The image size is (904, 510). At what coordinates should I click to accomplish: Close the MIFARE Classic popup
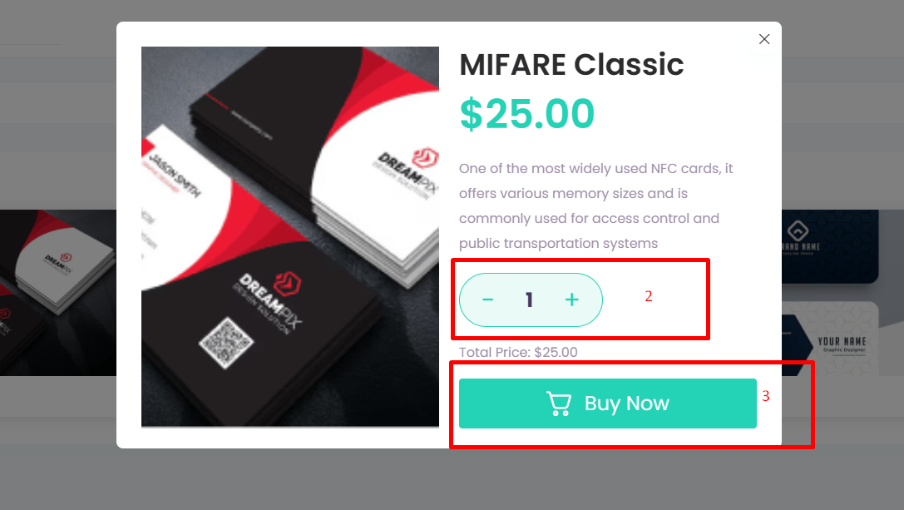click(764, 39)
